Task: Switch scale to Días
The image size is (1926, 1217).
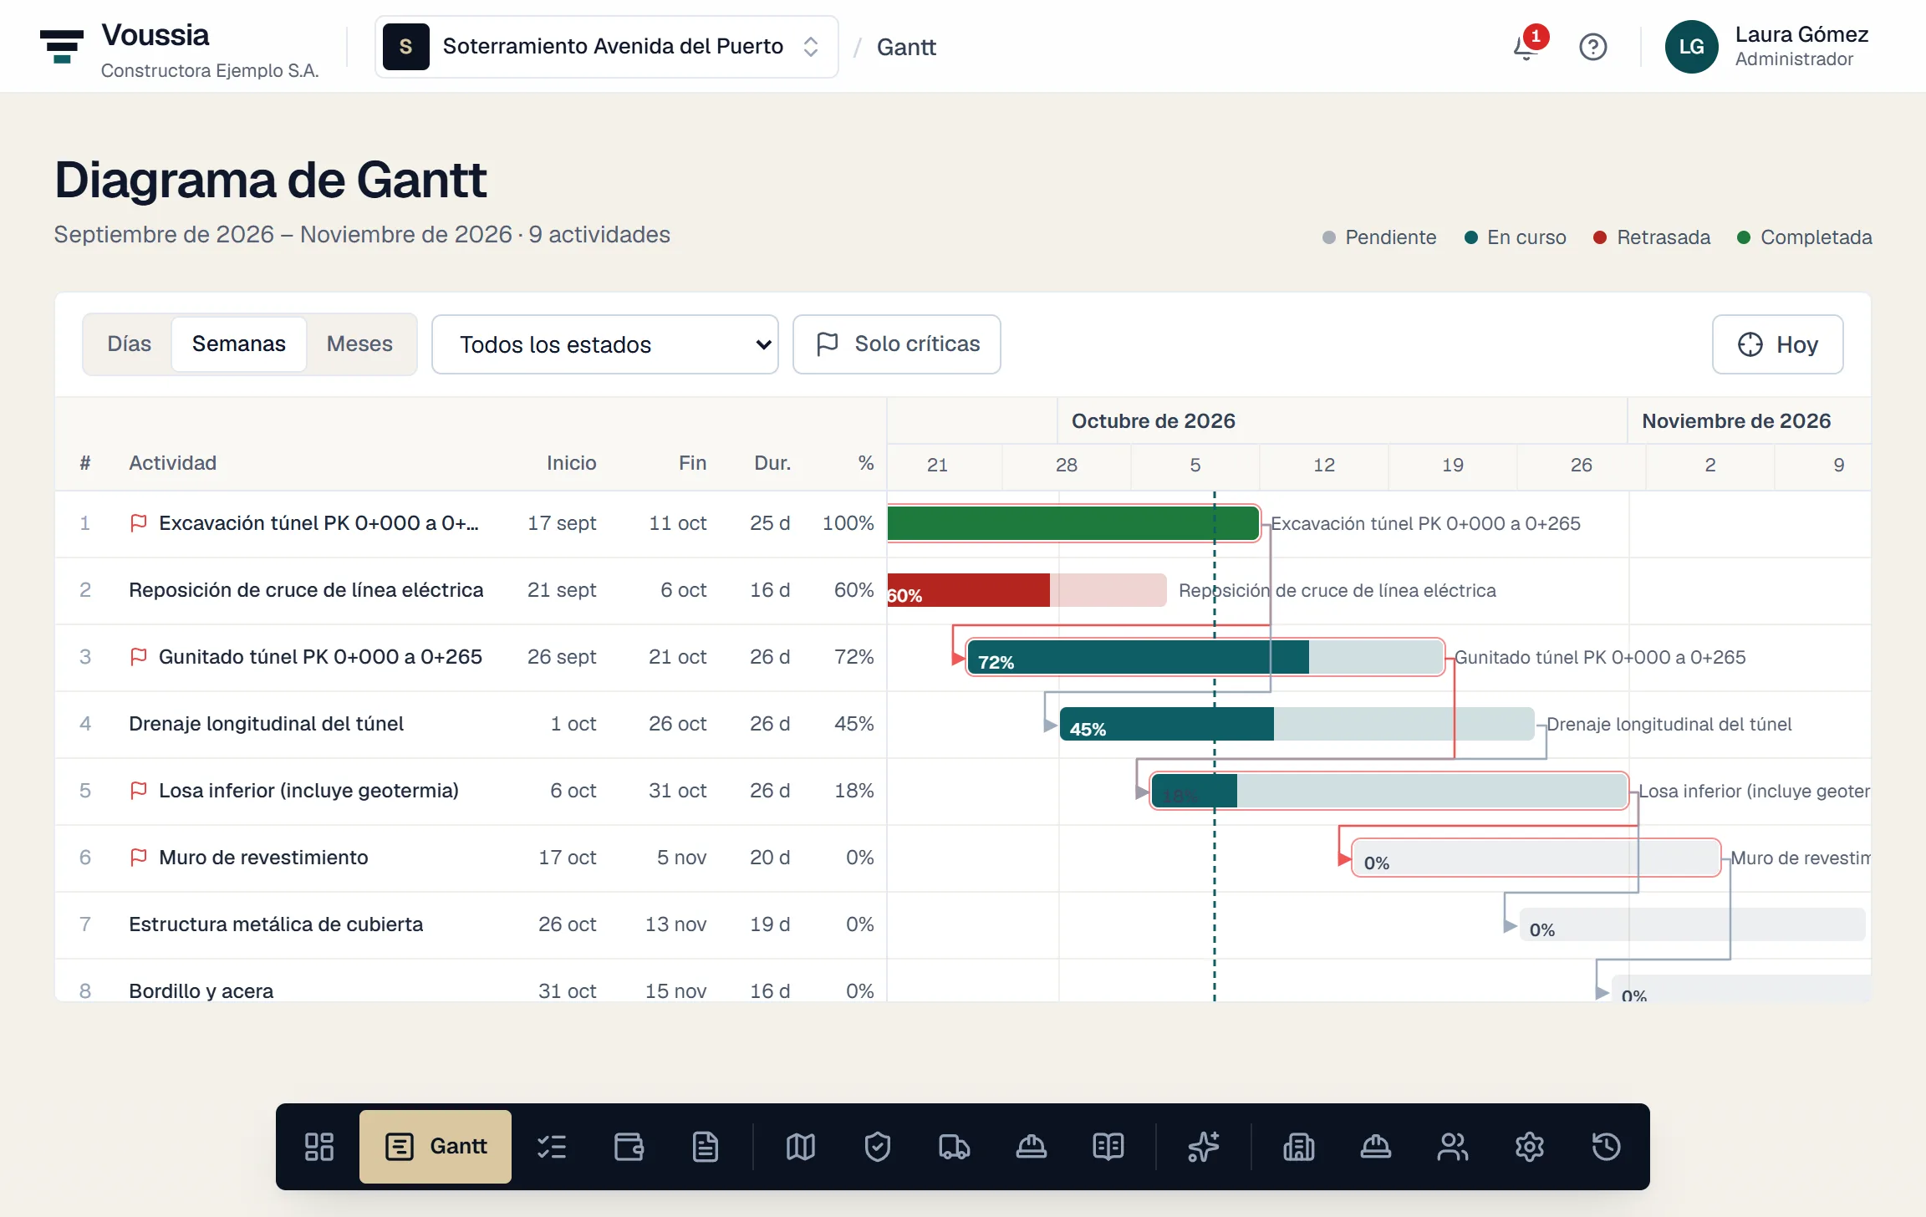Action: (x=130, y=344)
